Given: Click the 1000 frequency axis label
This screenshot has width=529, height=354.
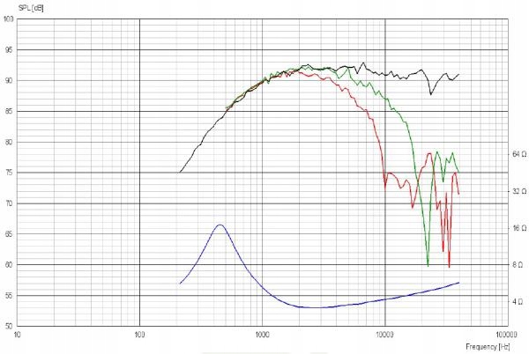Looking at the screenshot, I should coord(263,335).
